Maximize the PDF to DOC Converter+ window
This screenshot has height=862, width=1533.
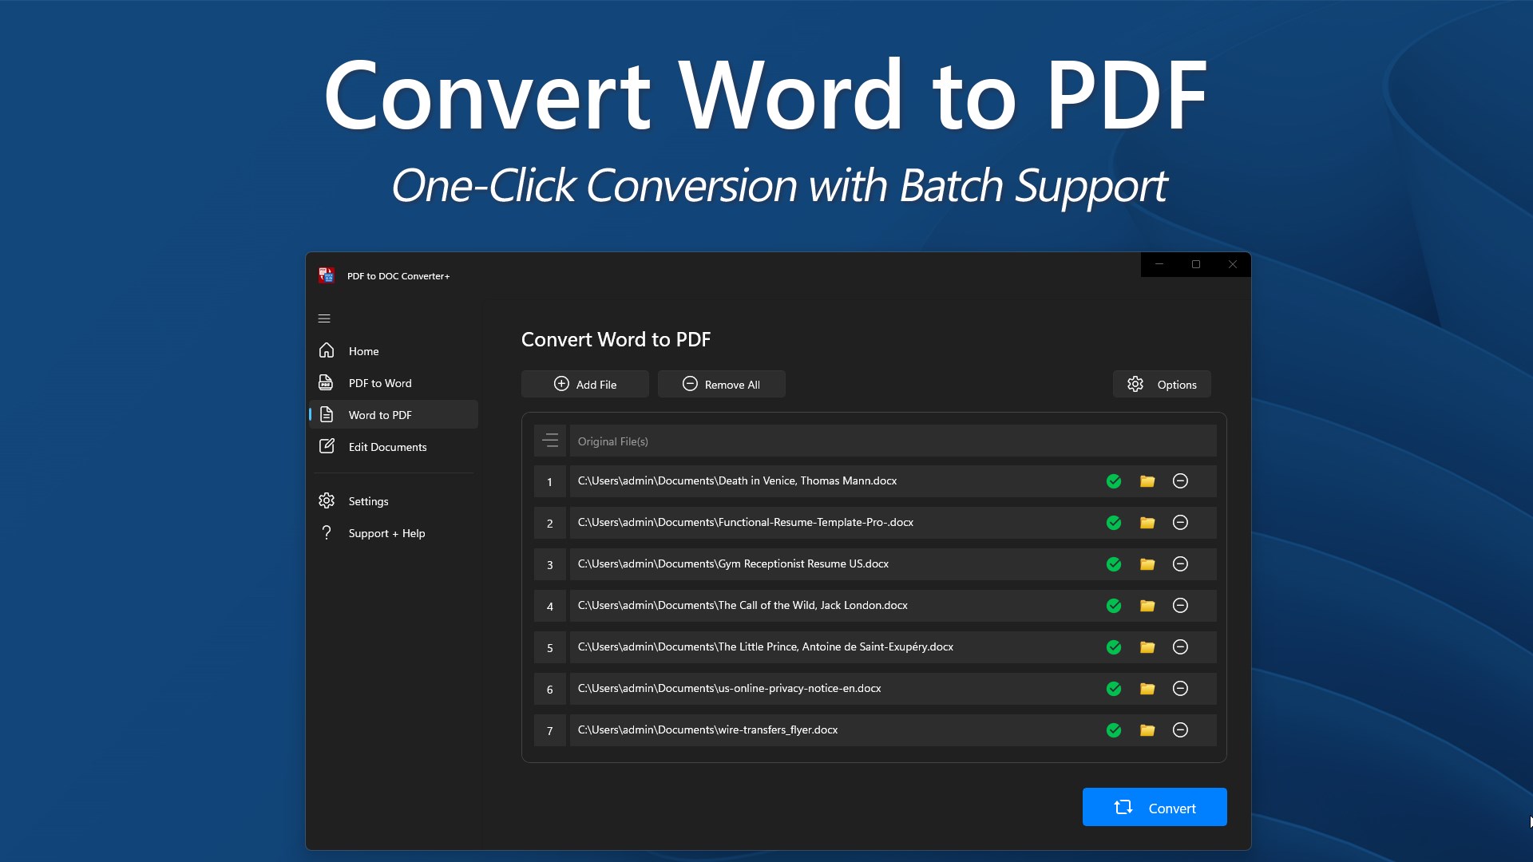1196,264
